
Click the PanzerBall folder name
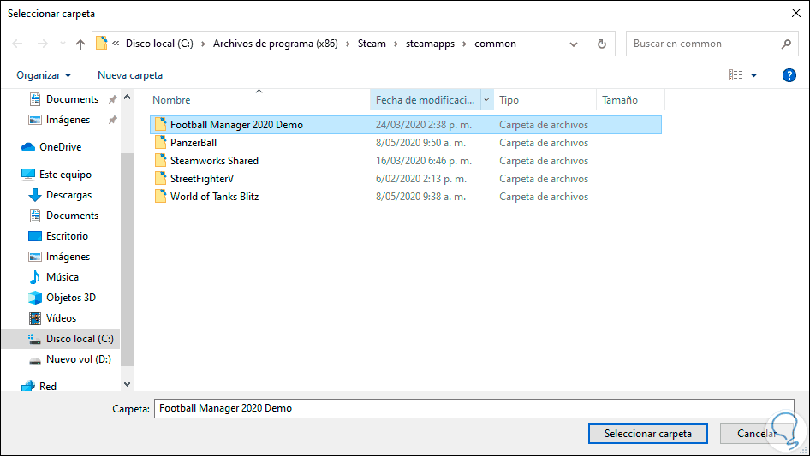[x=194, y=143]
